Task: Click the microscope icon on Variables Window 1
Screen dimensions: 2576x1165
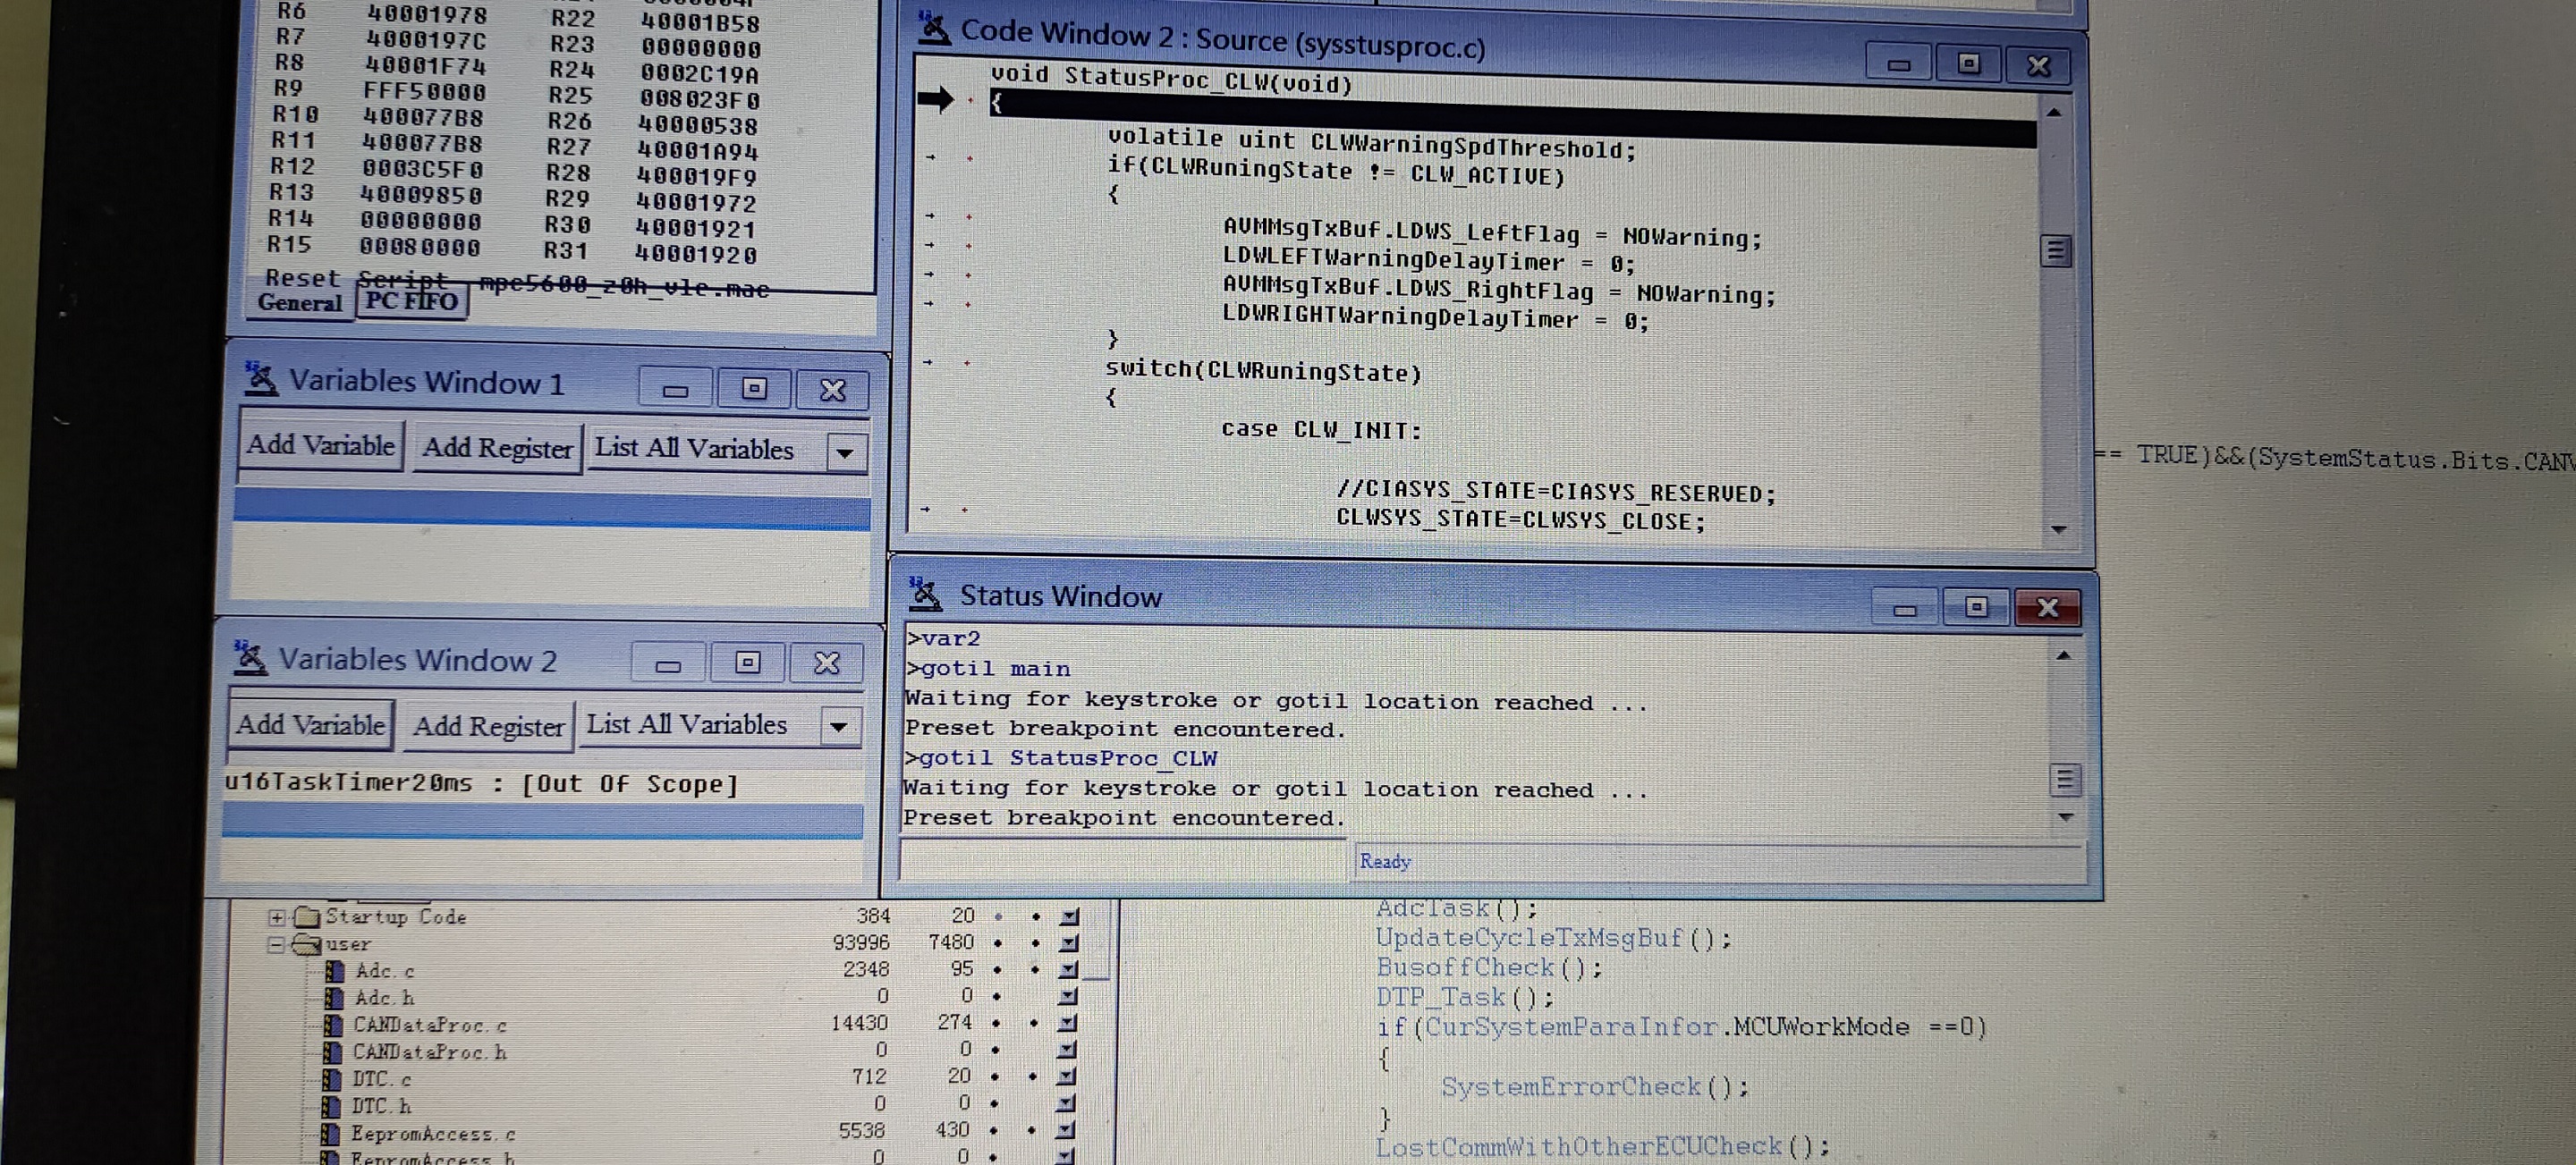Action: (262, 380)
